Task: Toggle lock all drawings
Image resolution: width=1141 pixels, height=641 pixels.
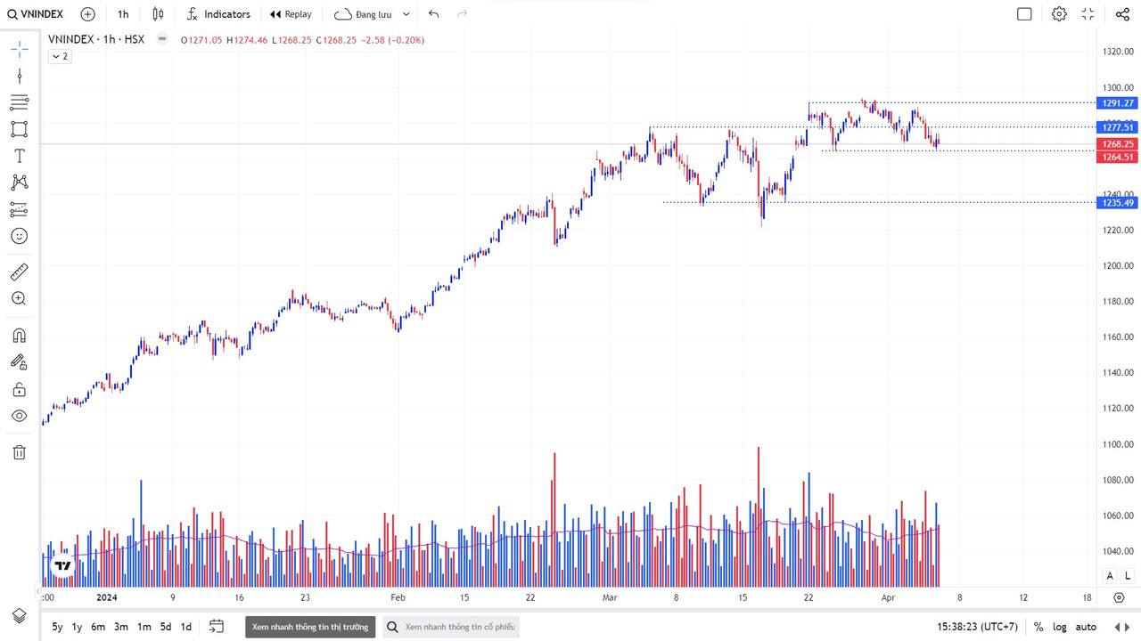Action: click(x=20, y=389)
